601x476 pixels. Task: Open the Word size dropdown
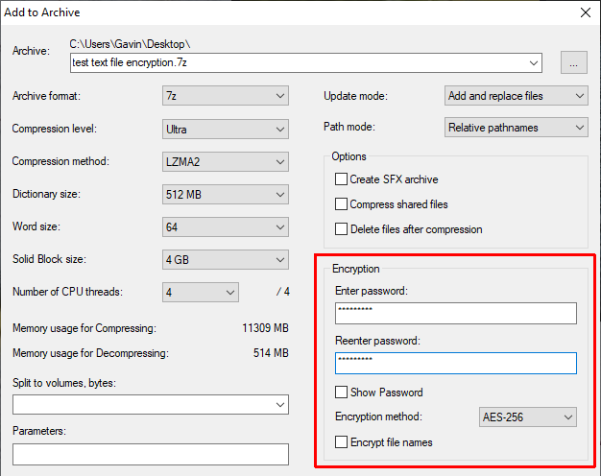point(226,226)
